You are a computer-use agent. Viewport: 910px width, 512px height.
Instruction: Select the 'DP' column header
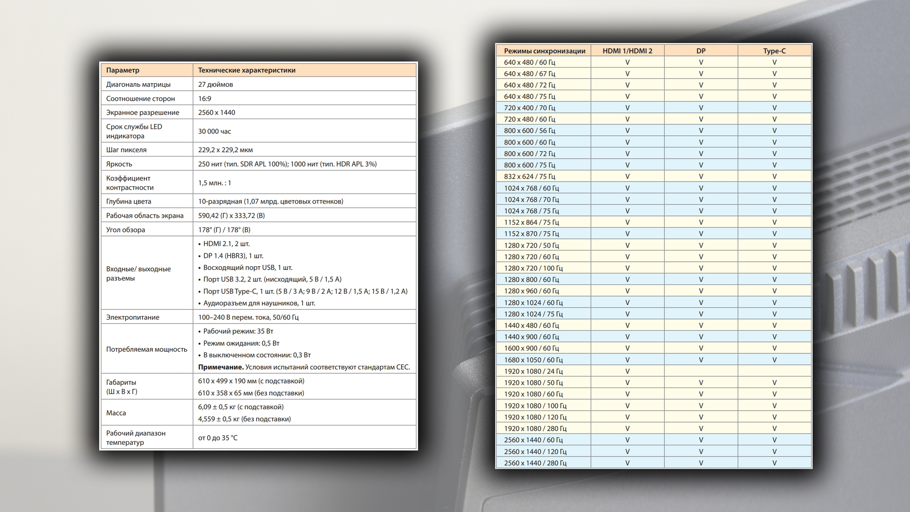[701, 51]
